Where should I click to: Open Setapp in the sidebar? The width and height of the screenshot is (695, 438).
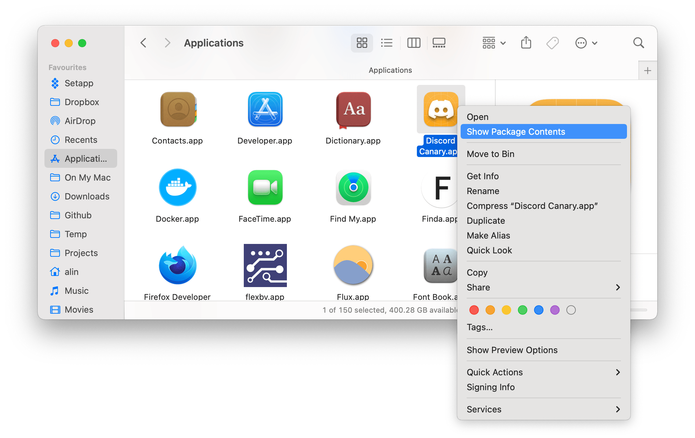click(81, 83)
